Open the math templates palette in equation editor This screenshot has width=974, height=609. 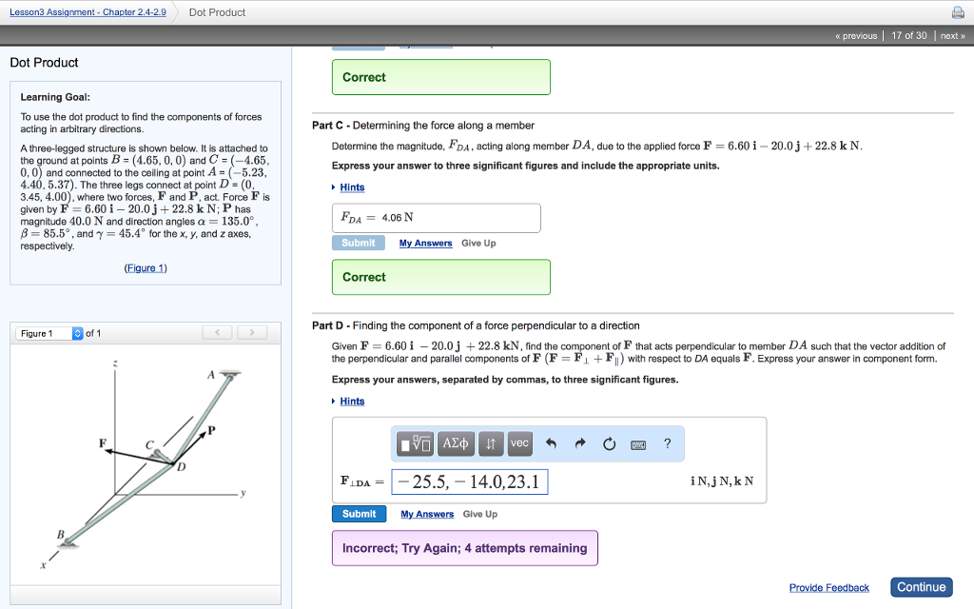point(414,443)
